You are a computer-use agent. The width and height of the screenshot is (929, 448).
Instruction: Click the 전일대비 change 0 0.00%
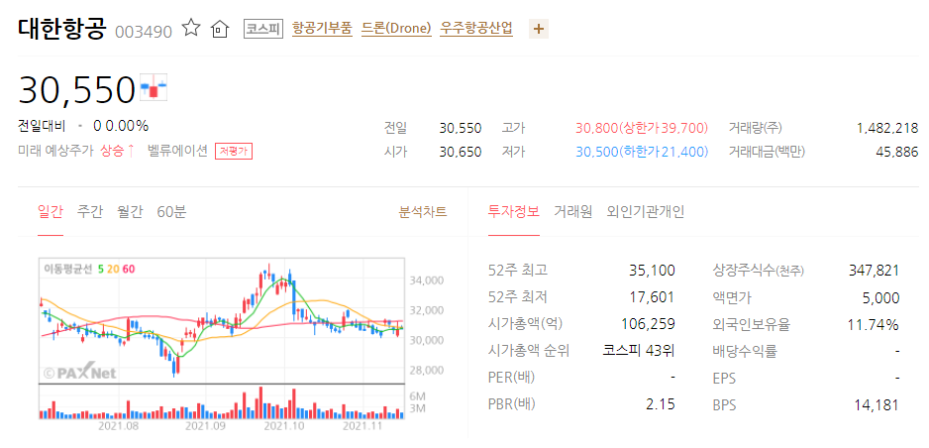[121, 126]
